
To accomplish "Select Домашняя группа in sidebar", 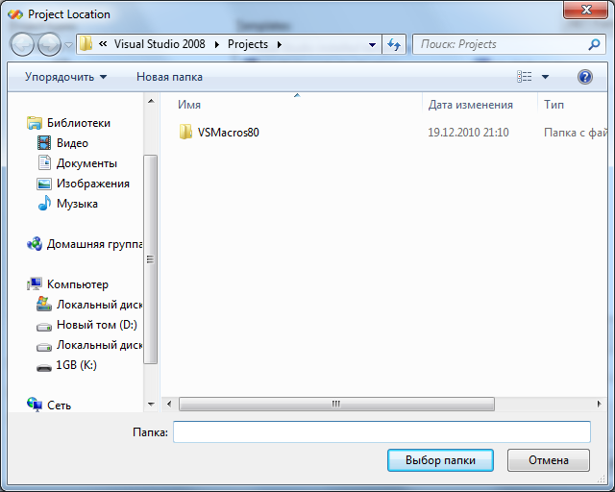I will 95,244.
